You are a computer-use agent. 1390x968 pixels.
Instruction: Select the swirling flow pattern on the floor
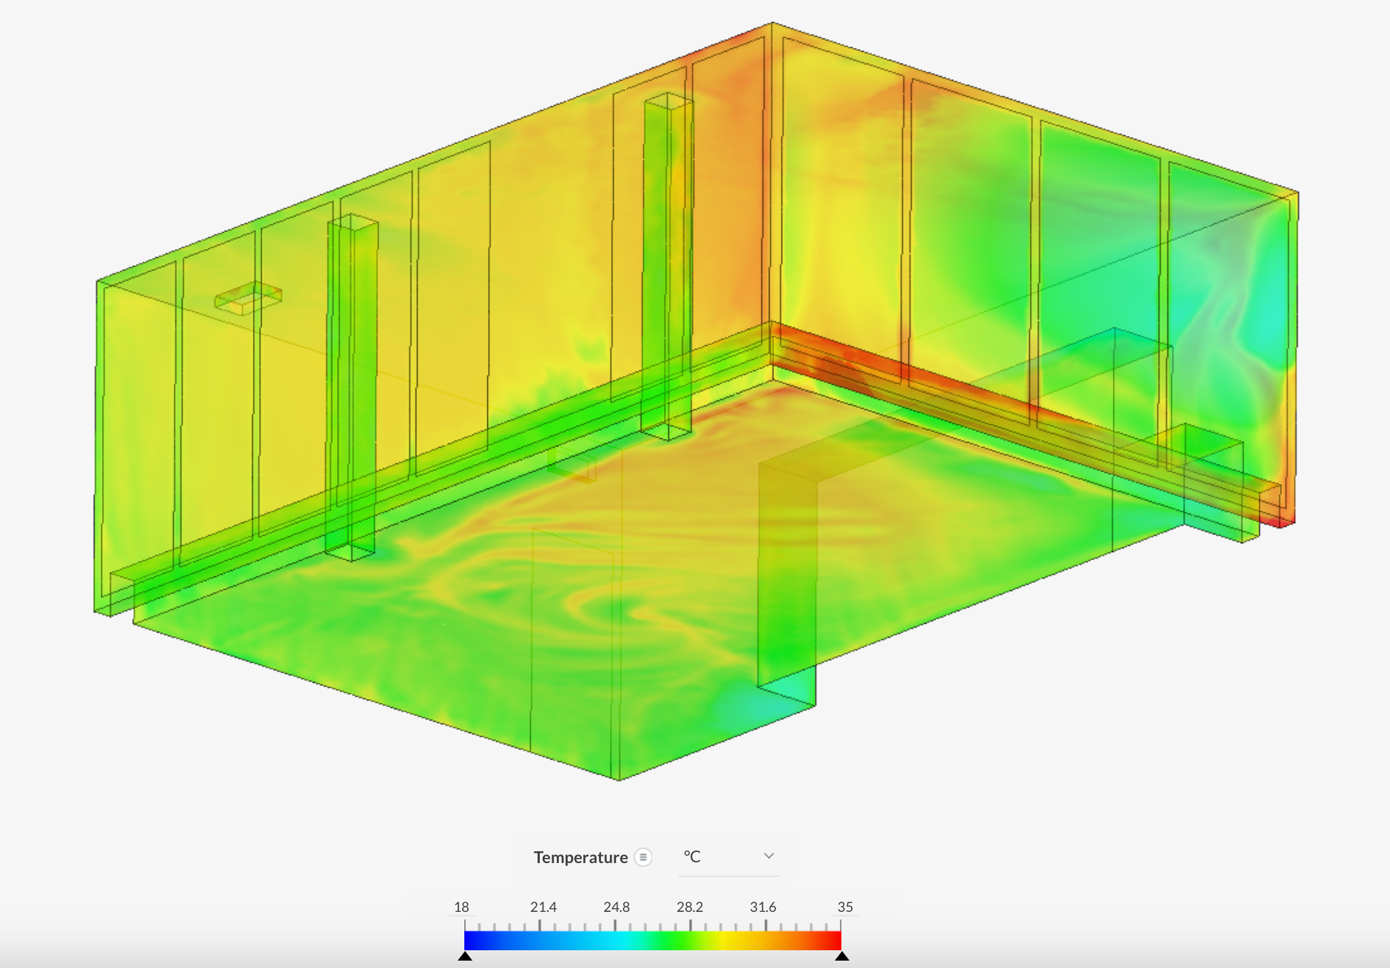click(x=591, y=606)
